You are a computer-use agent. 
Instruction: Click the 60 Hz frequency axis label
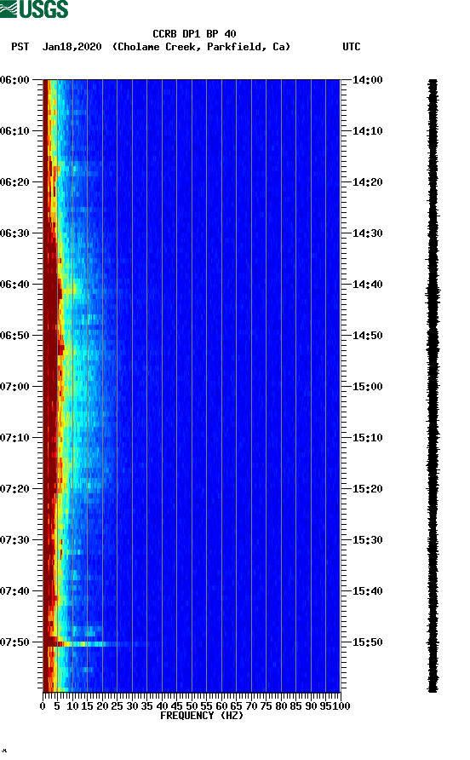(221, 706)
